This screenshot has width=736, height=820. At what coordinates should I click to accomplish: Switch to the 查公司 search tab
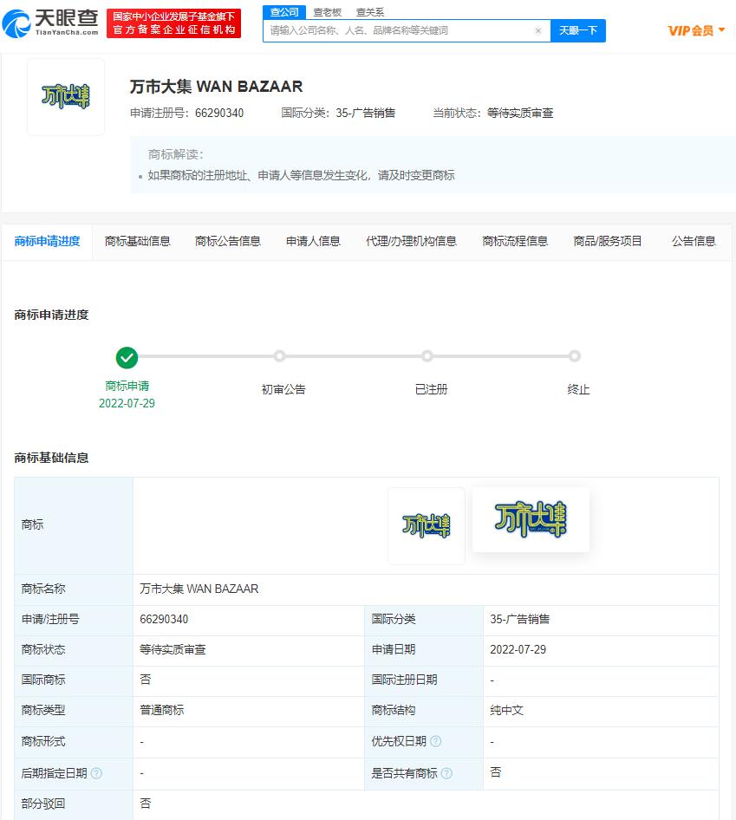coord(284,12)
